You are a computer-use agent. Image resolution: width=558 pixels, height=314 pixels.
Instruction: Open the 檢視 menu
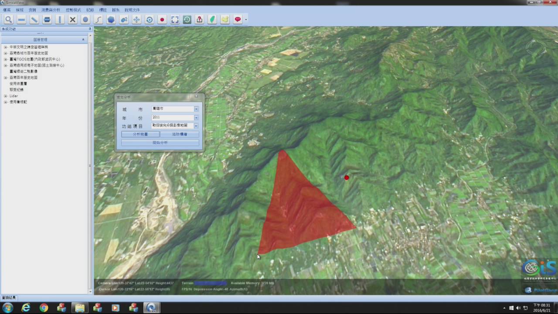tap(20, 10)
